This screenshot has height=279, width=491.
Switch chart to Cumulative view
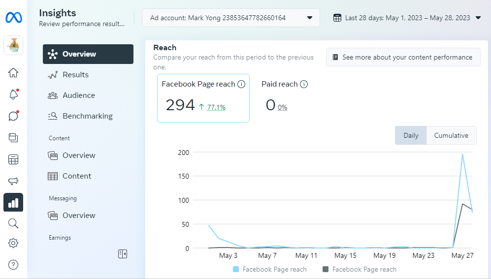(451, 135)
